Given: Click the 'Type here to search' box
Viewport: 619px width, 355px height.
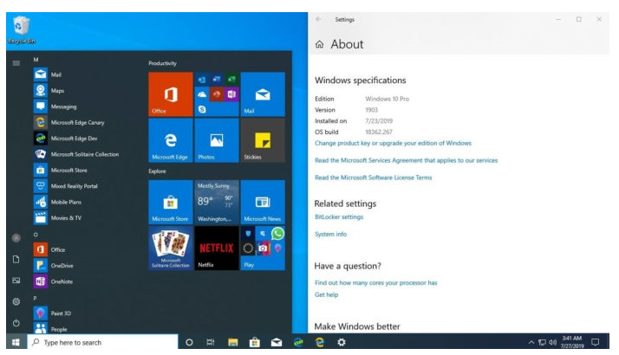Looking at the screenshot, I should pos(102,342).
